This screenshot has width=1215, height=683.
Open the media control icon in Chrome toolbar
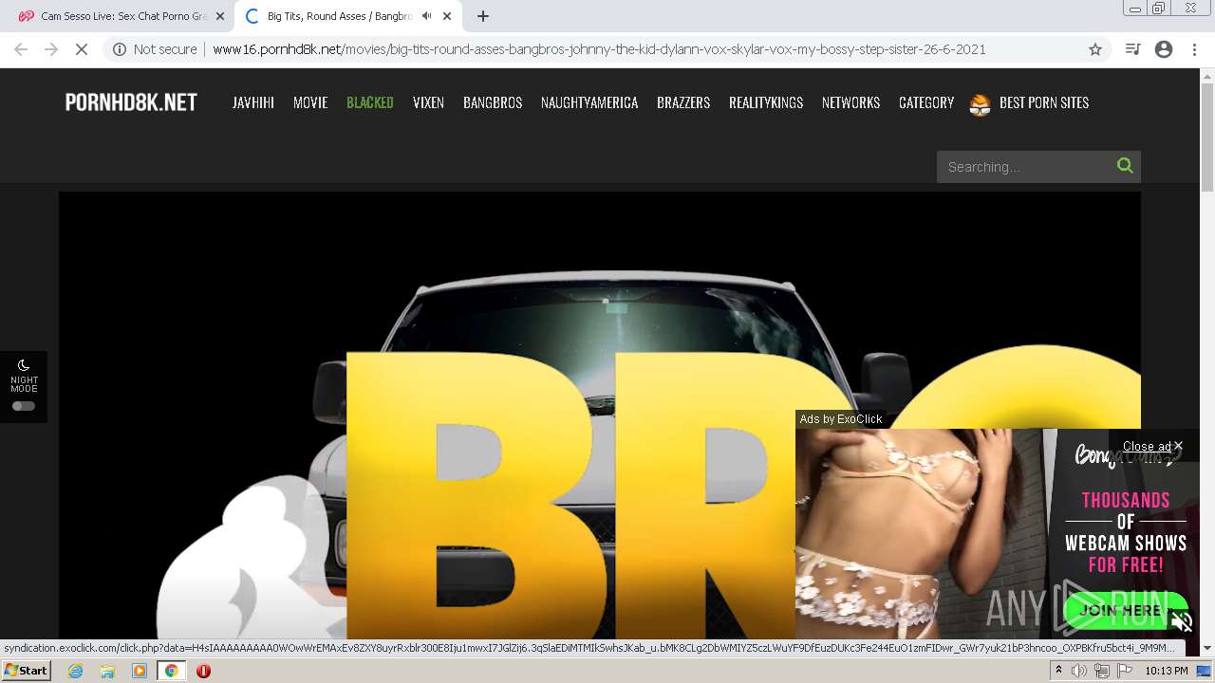pyautogui.click(x=1131, y=49)
